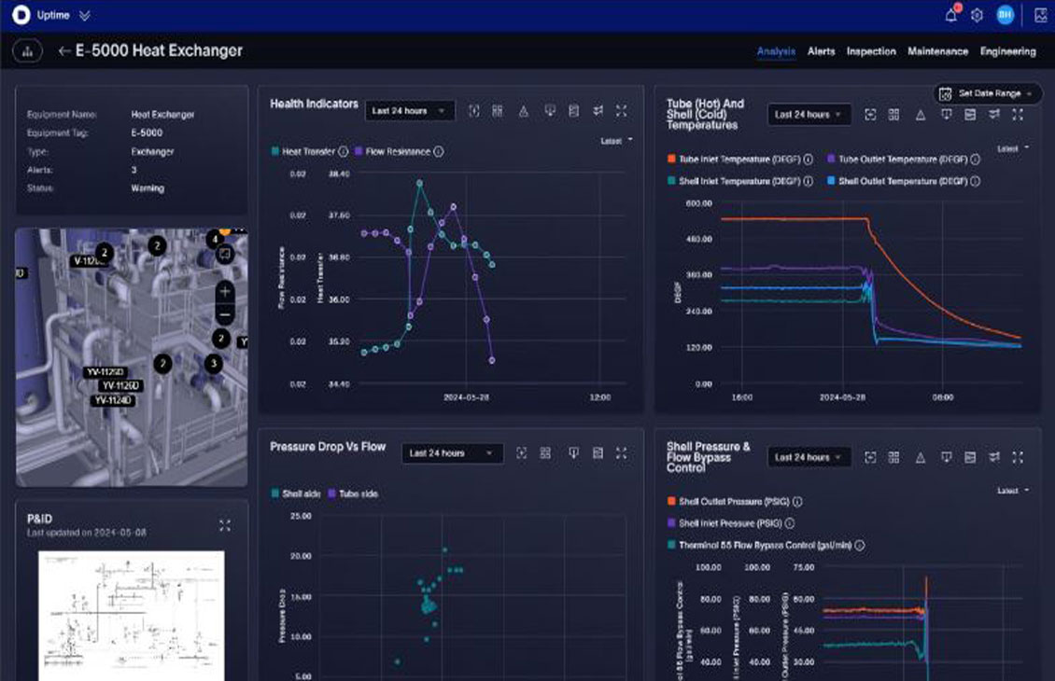Click the Set Date Range button
1055x681 pixels.
989,93
